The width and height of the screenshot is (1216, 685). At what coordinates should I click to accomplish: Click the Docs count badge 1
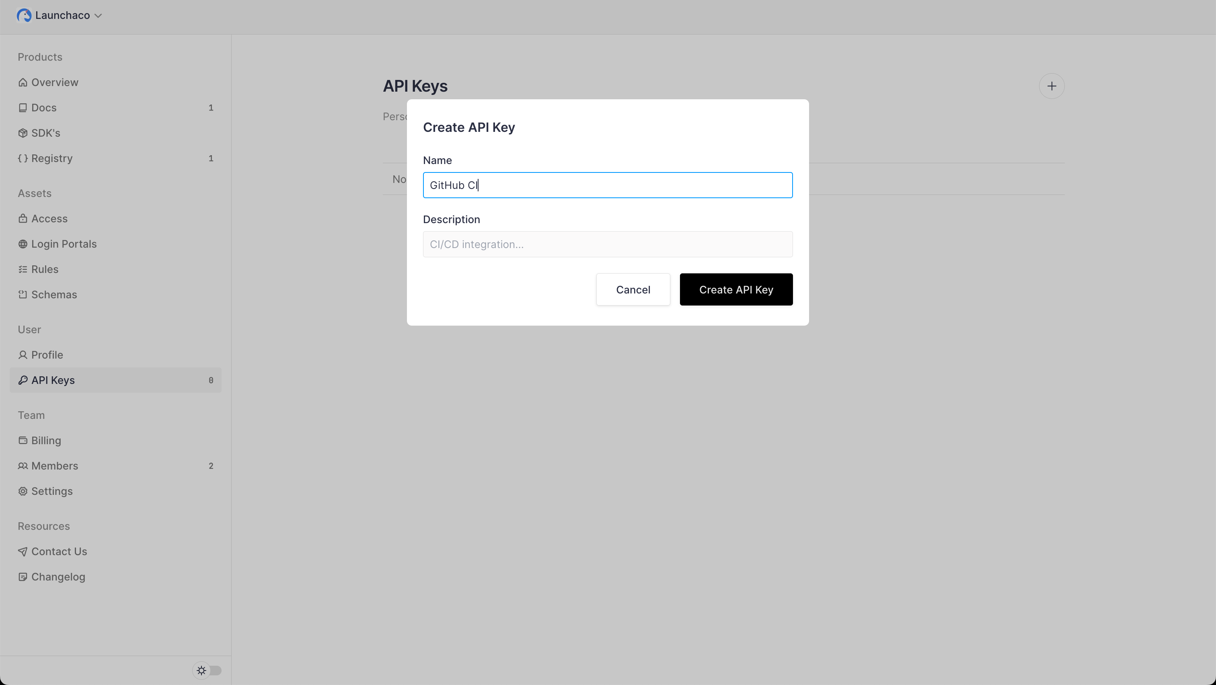pyautogui.click(x=211, y=108)
